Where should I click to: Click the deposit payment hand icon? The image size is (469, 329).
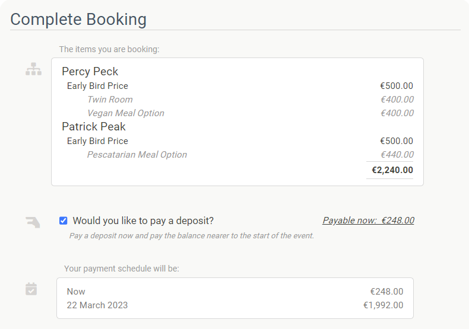pos(33,222)
